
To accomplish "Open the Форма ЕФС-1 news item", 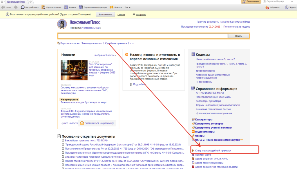I will (x=86, y=114).
